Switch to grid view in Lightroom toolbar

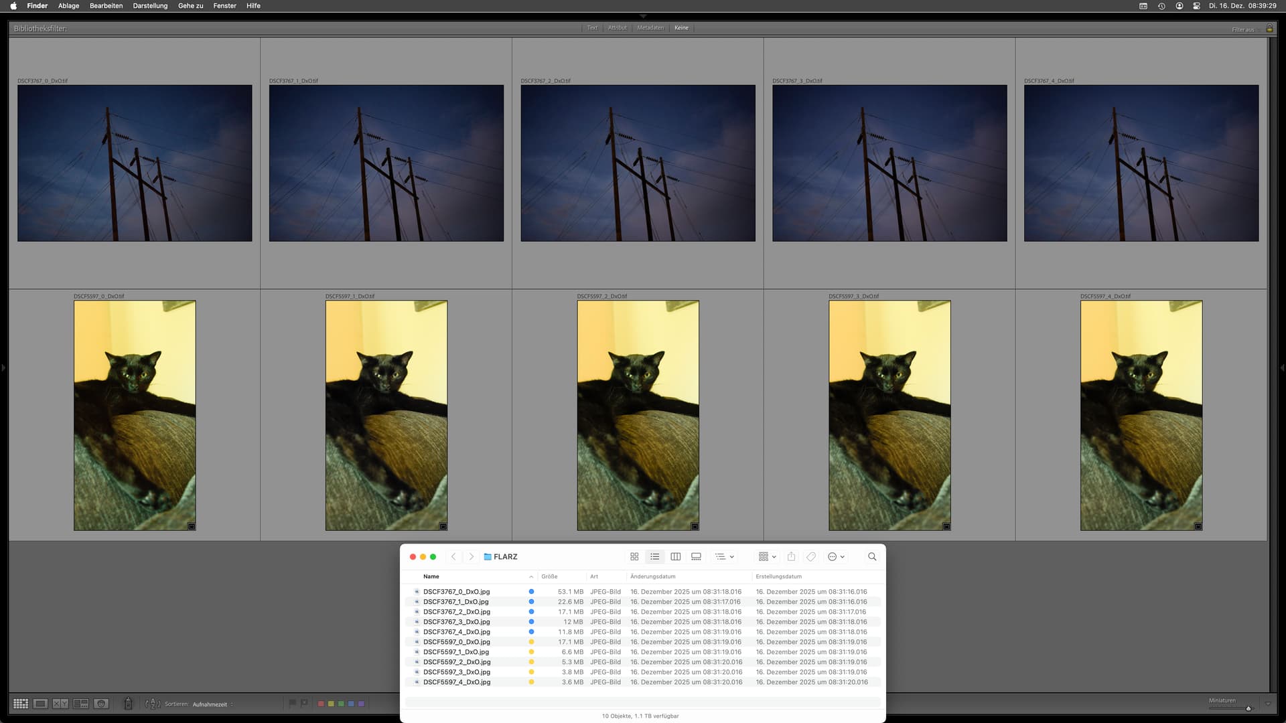[21, 704]
